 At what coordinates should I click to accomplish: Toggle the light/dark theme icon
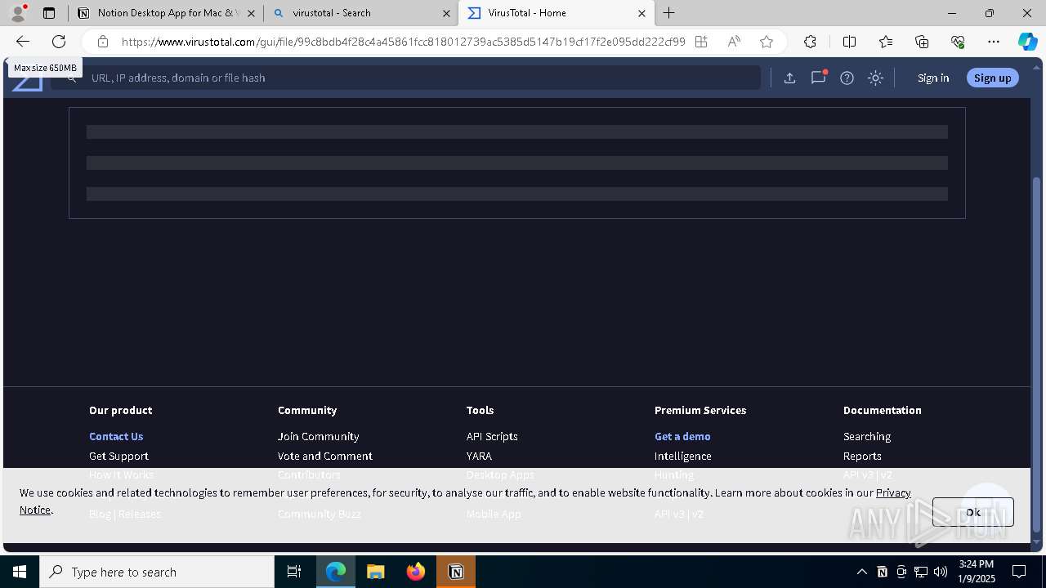coord(876,78)
